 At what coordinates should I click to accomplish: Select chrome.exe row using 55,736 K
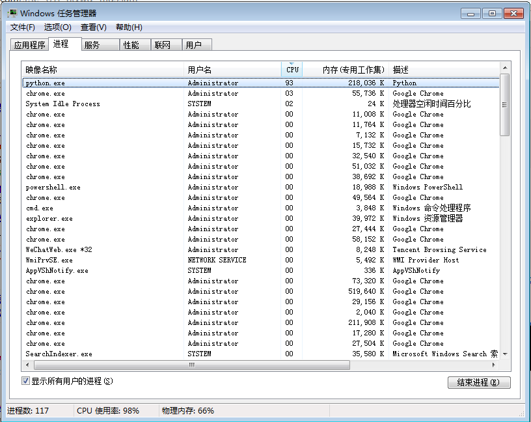point(260,93)
